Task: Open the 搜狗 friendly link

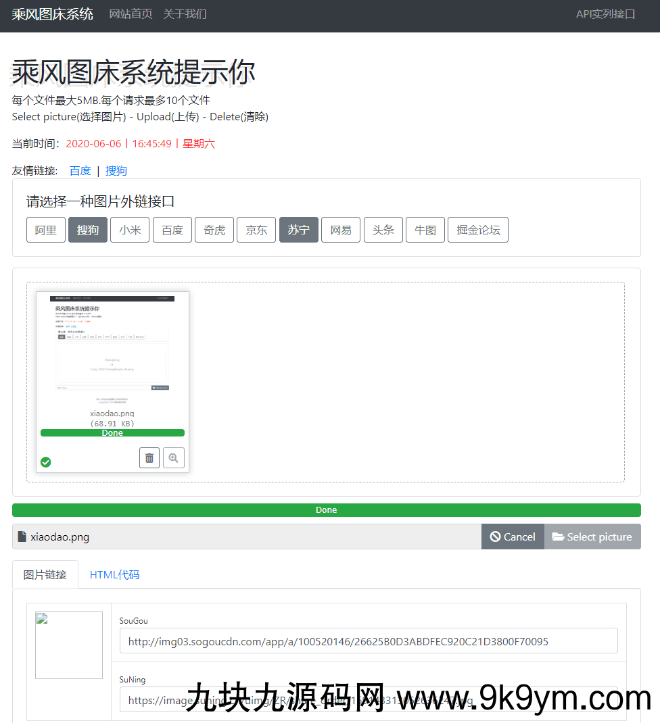Action: pos(116,170)
